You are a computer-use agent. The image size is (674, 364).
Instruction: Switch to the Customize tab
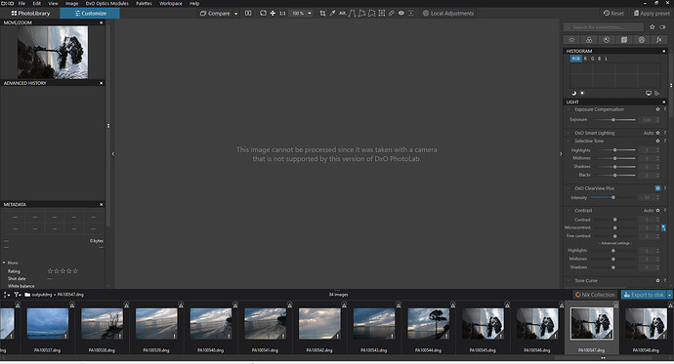point(90,14)
